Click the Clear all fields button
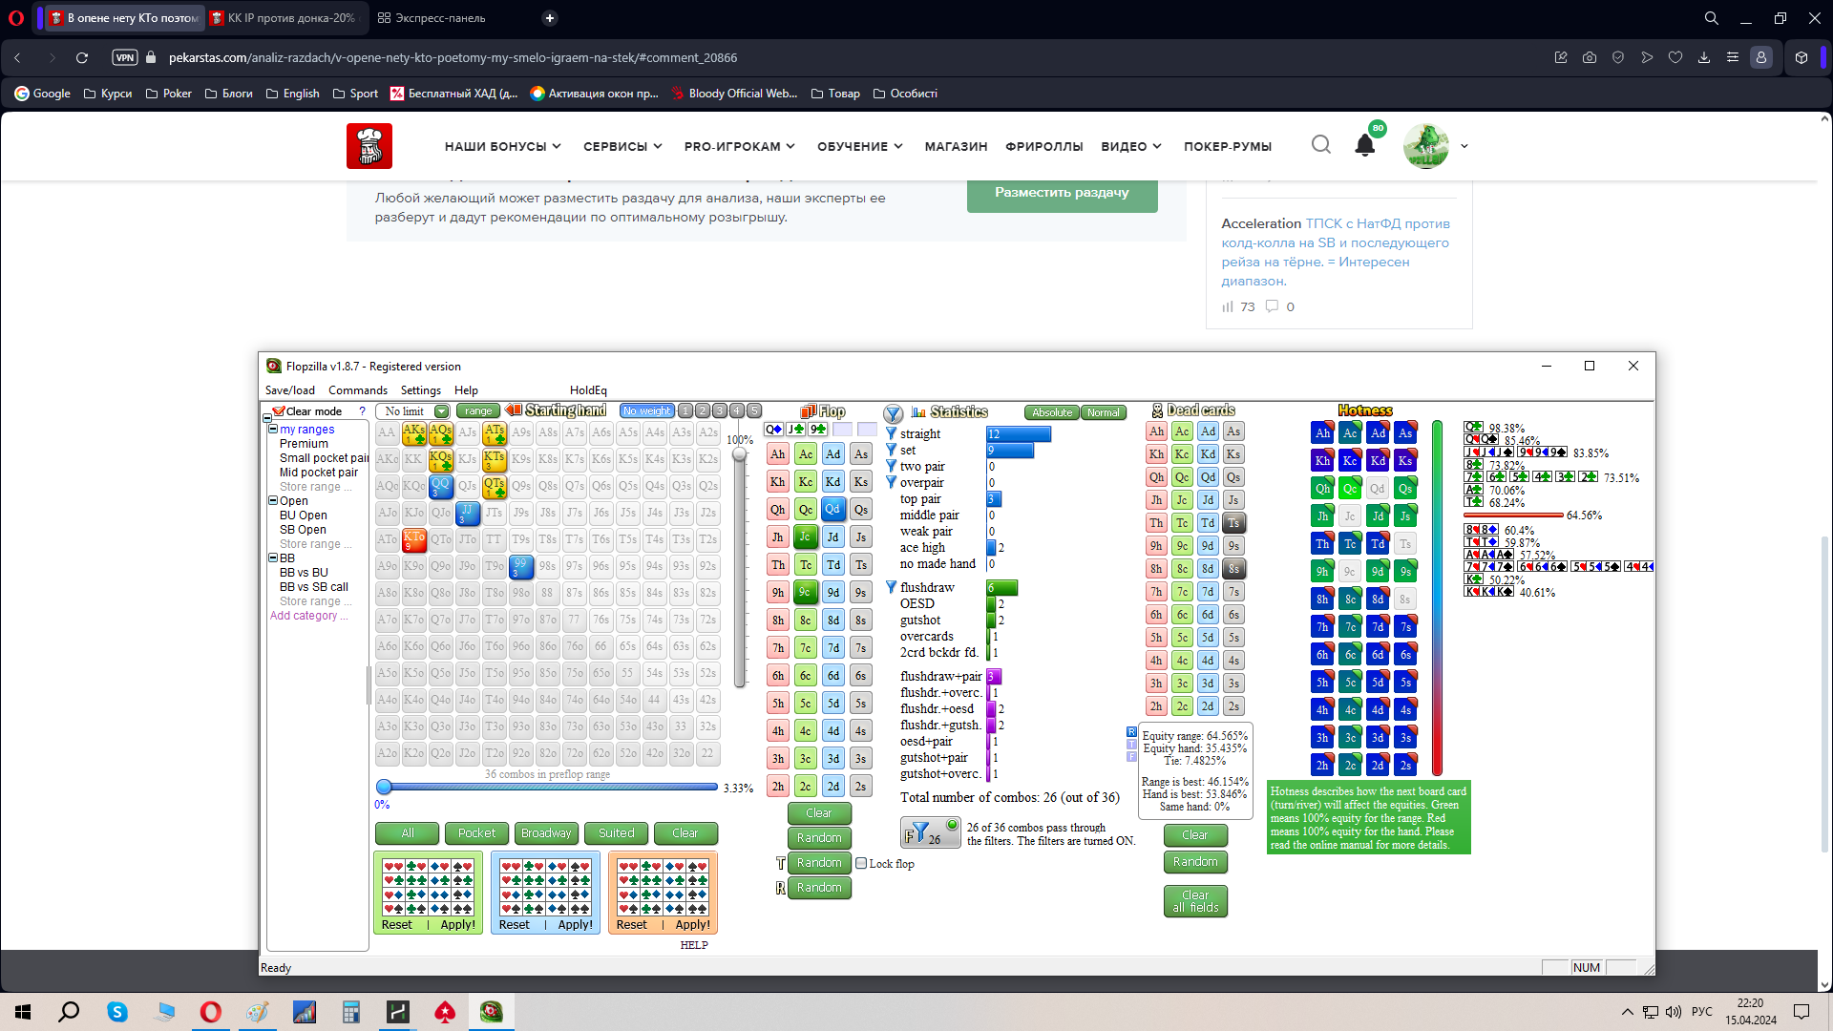This screenshot has height=1031, width=1833. click(x=1194, y=901)
